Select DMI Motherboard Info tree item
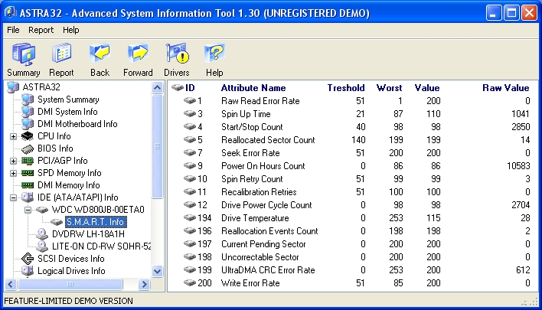 pyautogui.click(x=77, y=124)
